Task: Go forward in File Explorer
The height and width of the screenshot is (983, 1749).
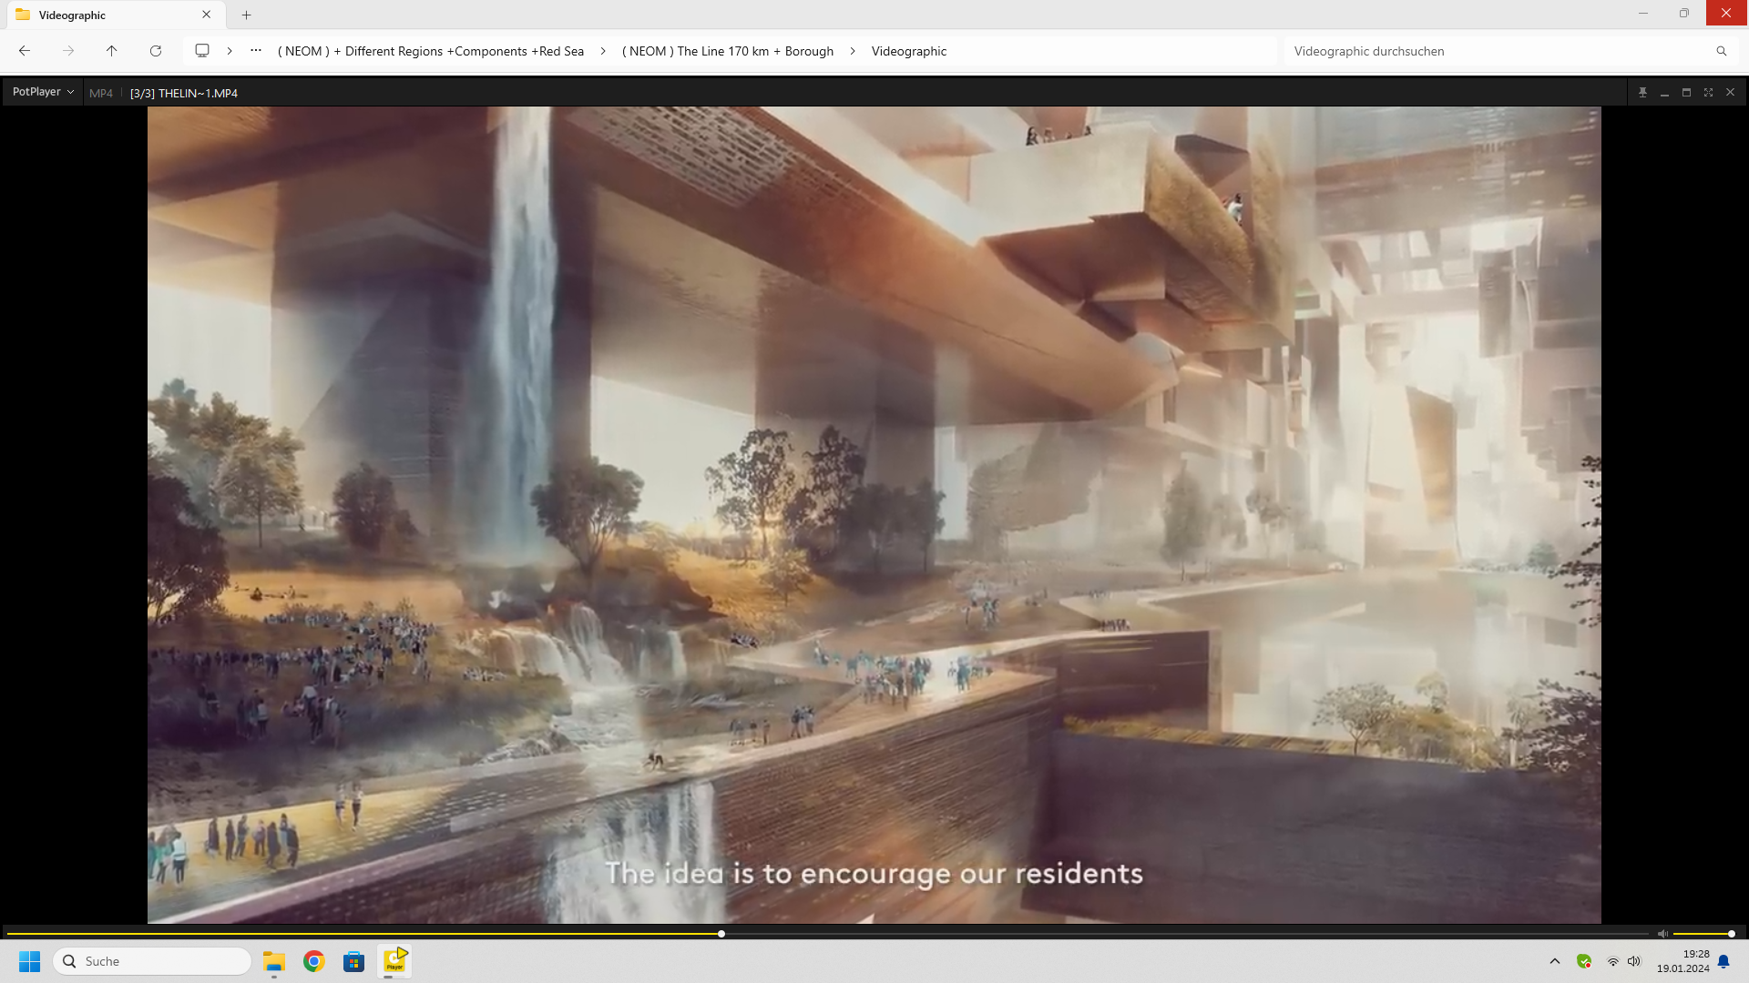Action: point(68,51)
